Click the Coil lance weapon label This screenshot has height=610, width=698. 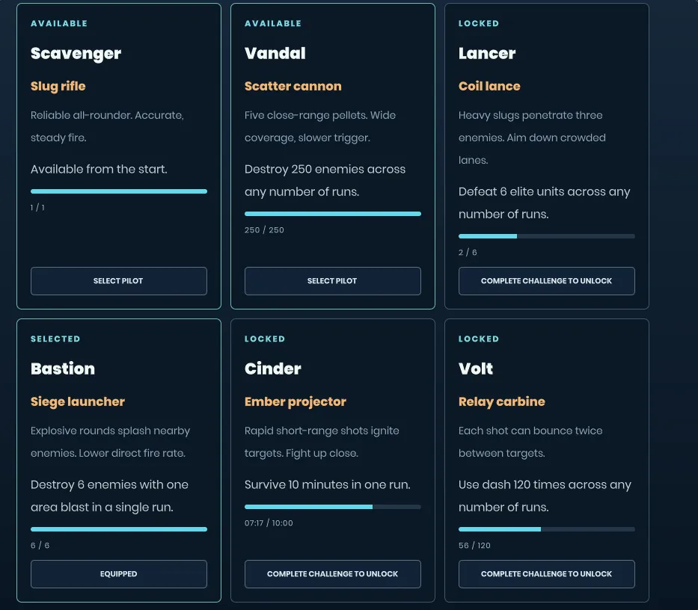489,86
